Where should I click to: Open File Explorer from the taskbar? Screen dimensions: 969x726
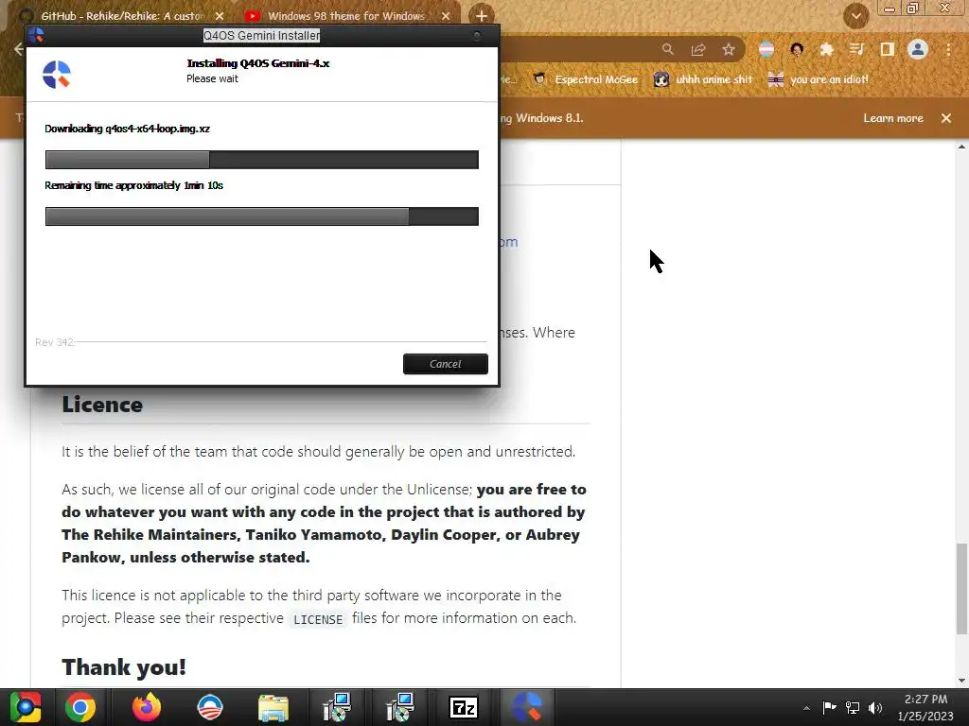(273, 707)
